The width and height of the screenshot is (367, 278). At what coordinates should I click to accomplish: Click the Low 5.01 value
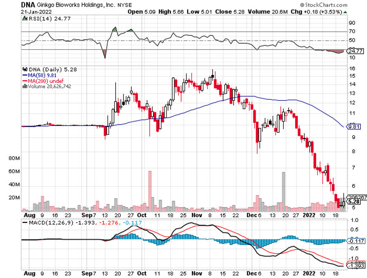199,12
